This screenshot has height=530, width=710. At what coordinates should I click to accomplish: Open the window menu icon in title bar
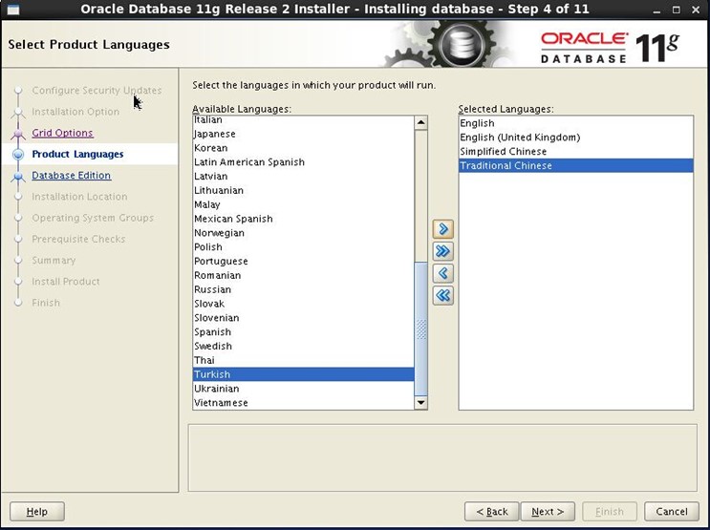pyautogui.click(x=12, y=10)
